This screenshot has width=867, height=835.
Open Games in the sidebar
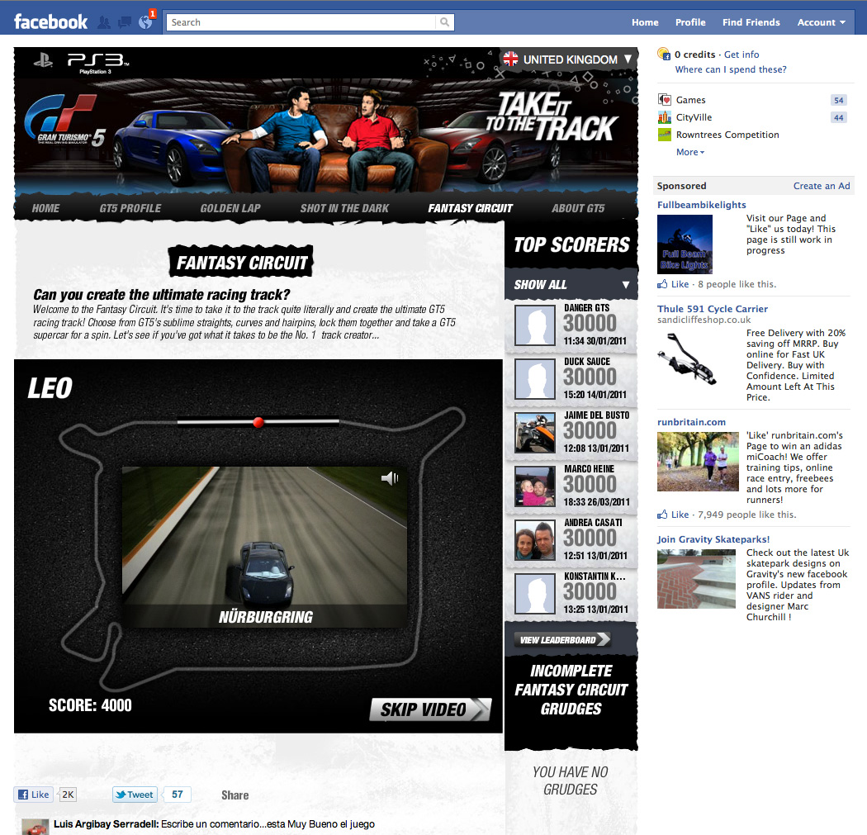coord(690,100)
